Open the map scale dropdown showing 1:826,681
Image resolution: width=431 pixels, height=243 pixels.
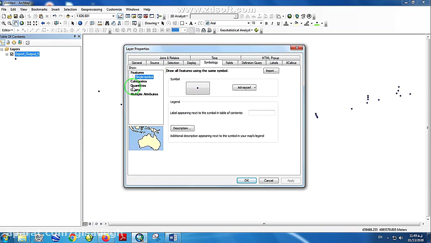pyautogui.click(x=113, y=16)
